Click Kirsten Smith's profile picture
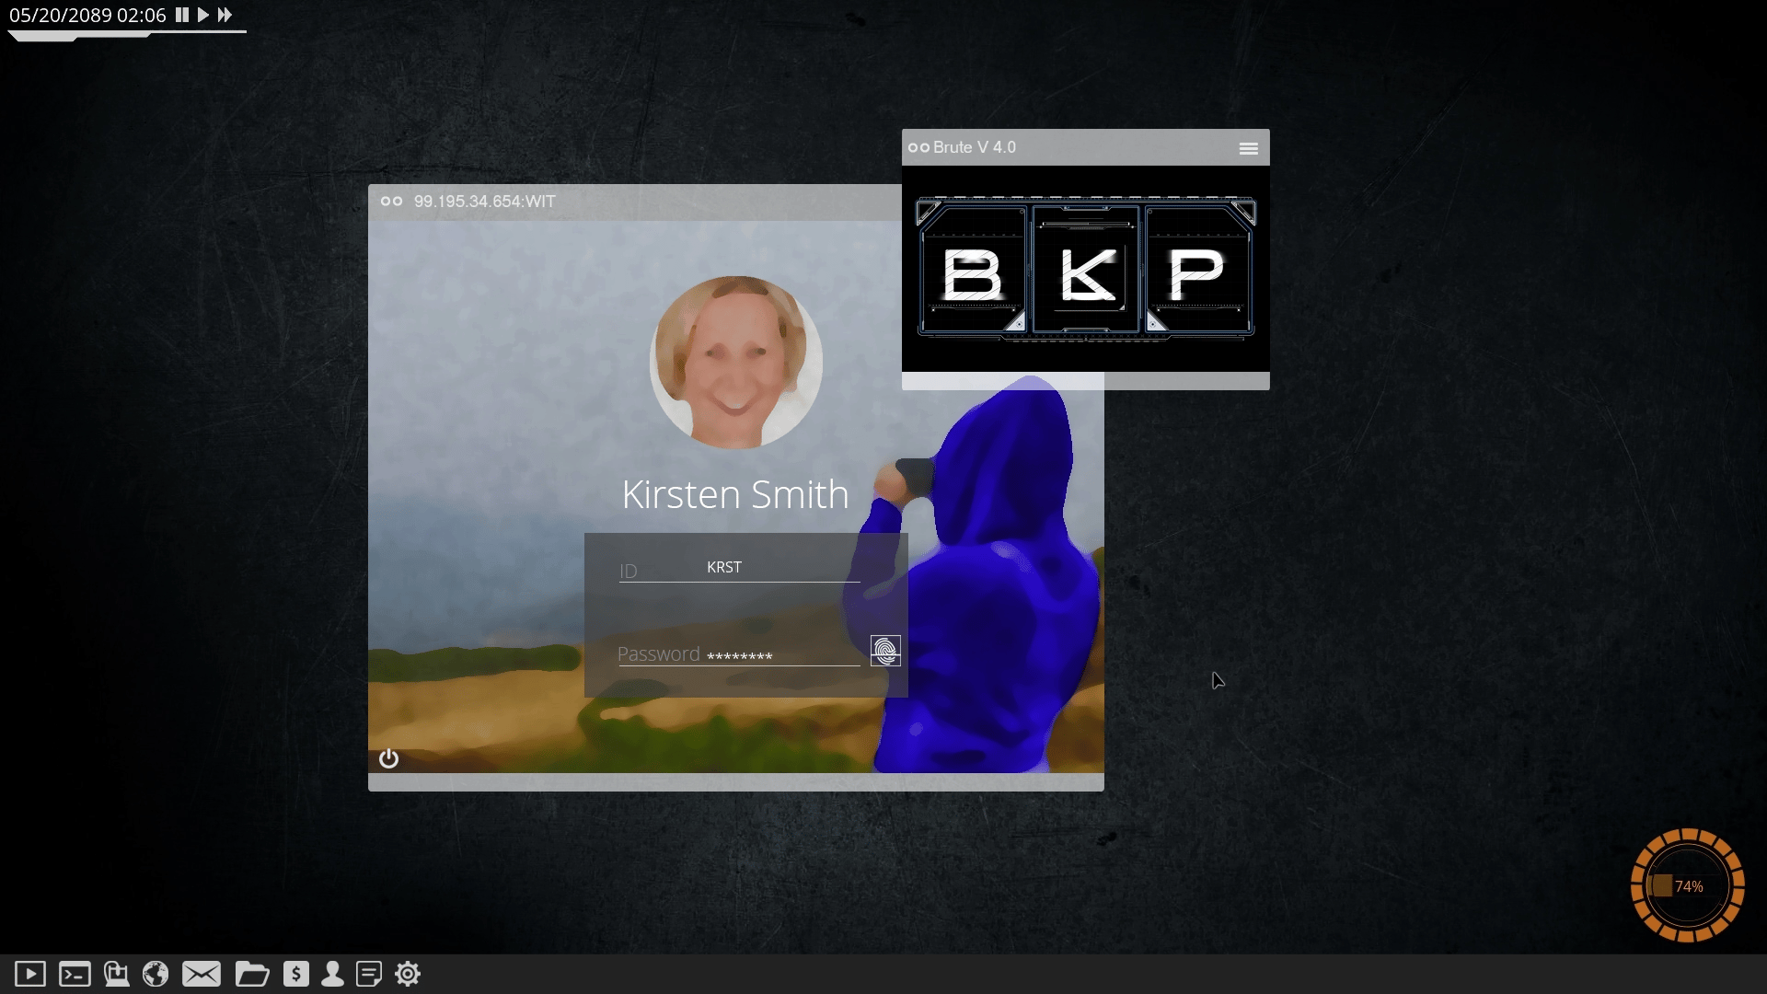1767x994 pixels. click(x=735, y=363)
